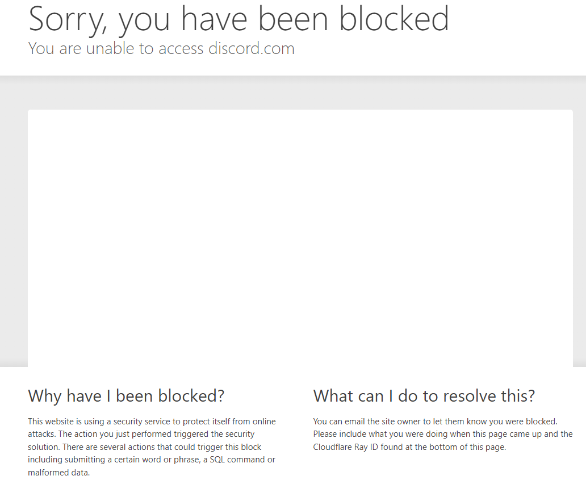The height and width of the screenshot is (484, 586).
Task: Click the "This website is using a security service" line
Action: (x=152, y=422)
